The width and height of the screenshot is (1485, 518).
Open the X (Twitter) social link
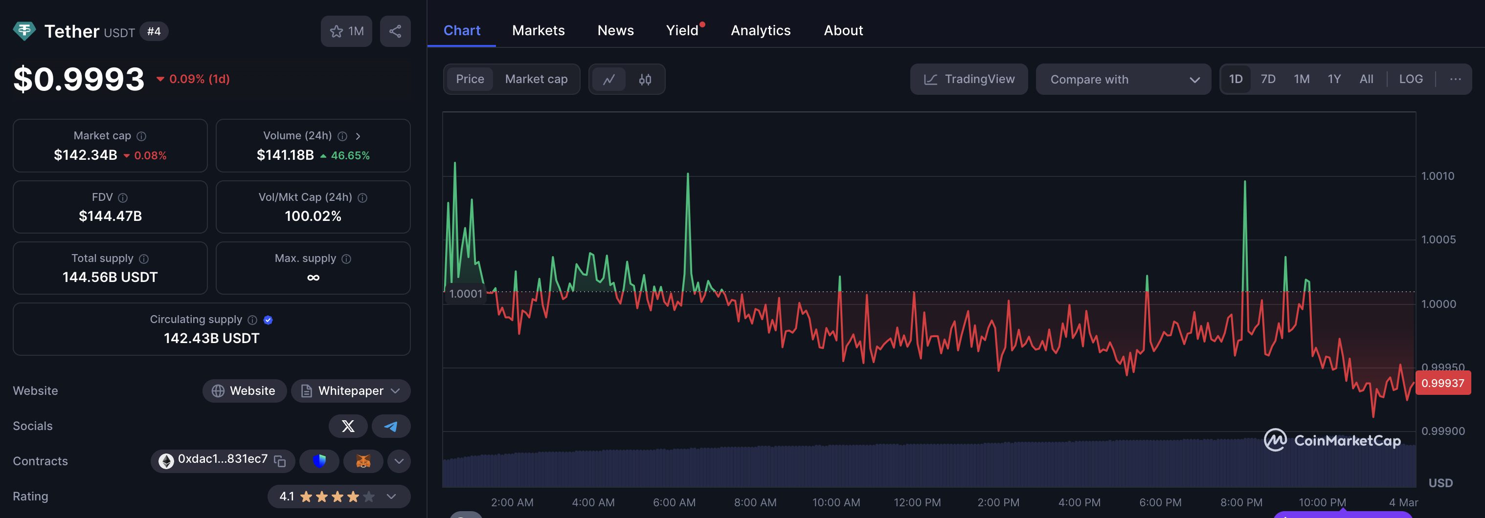pos(348,426)
